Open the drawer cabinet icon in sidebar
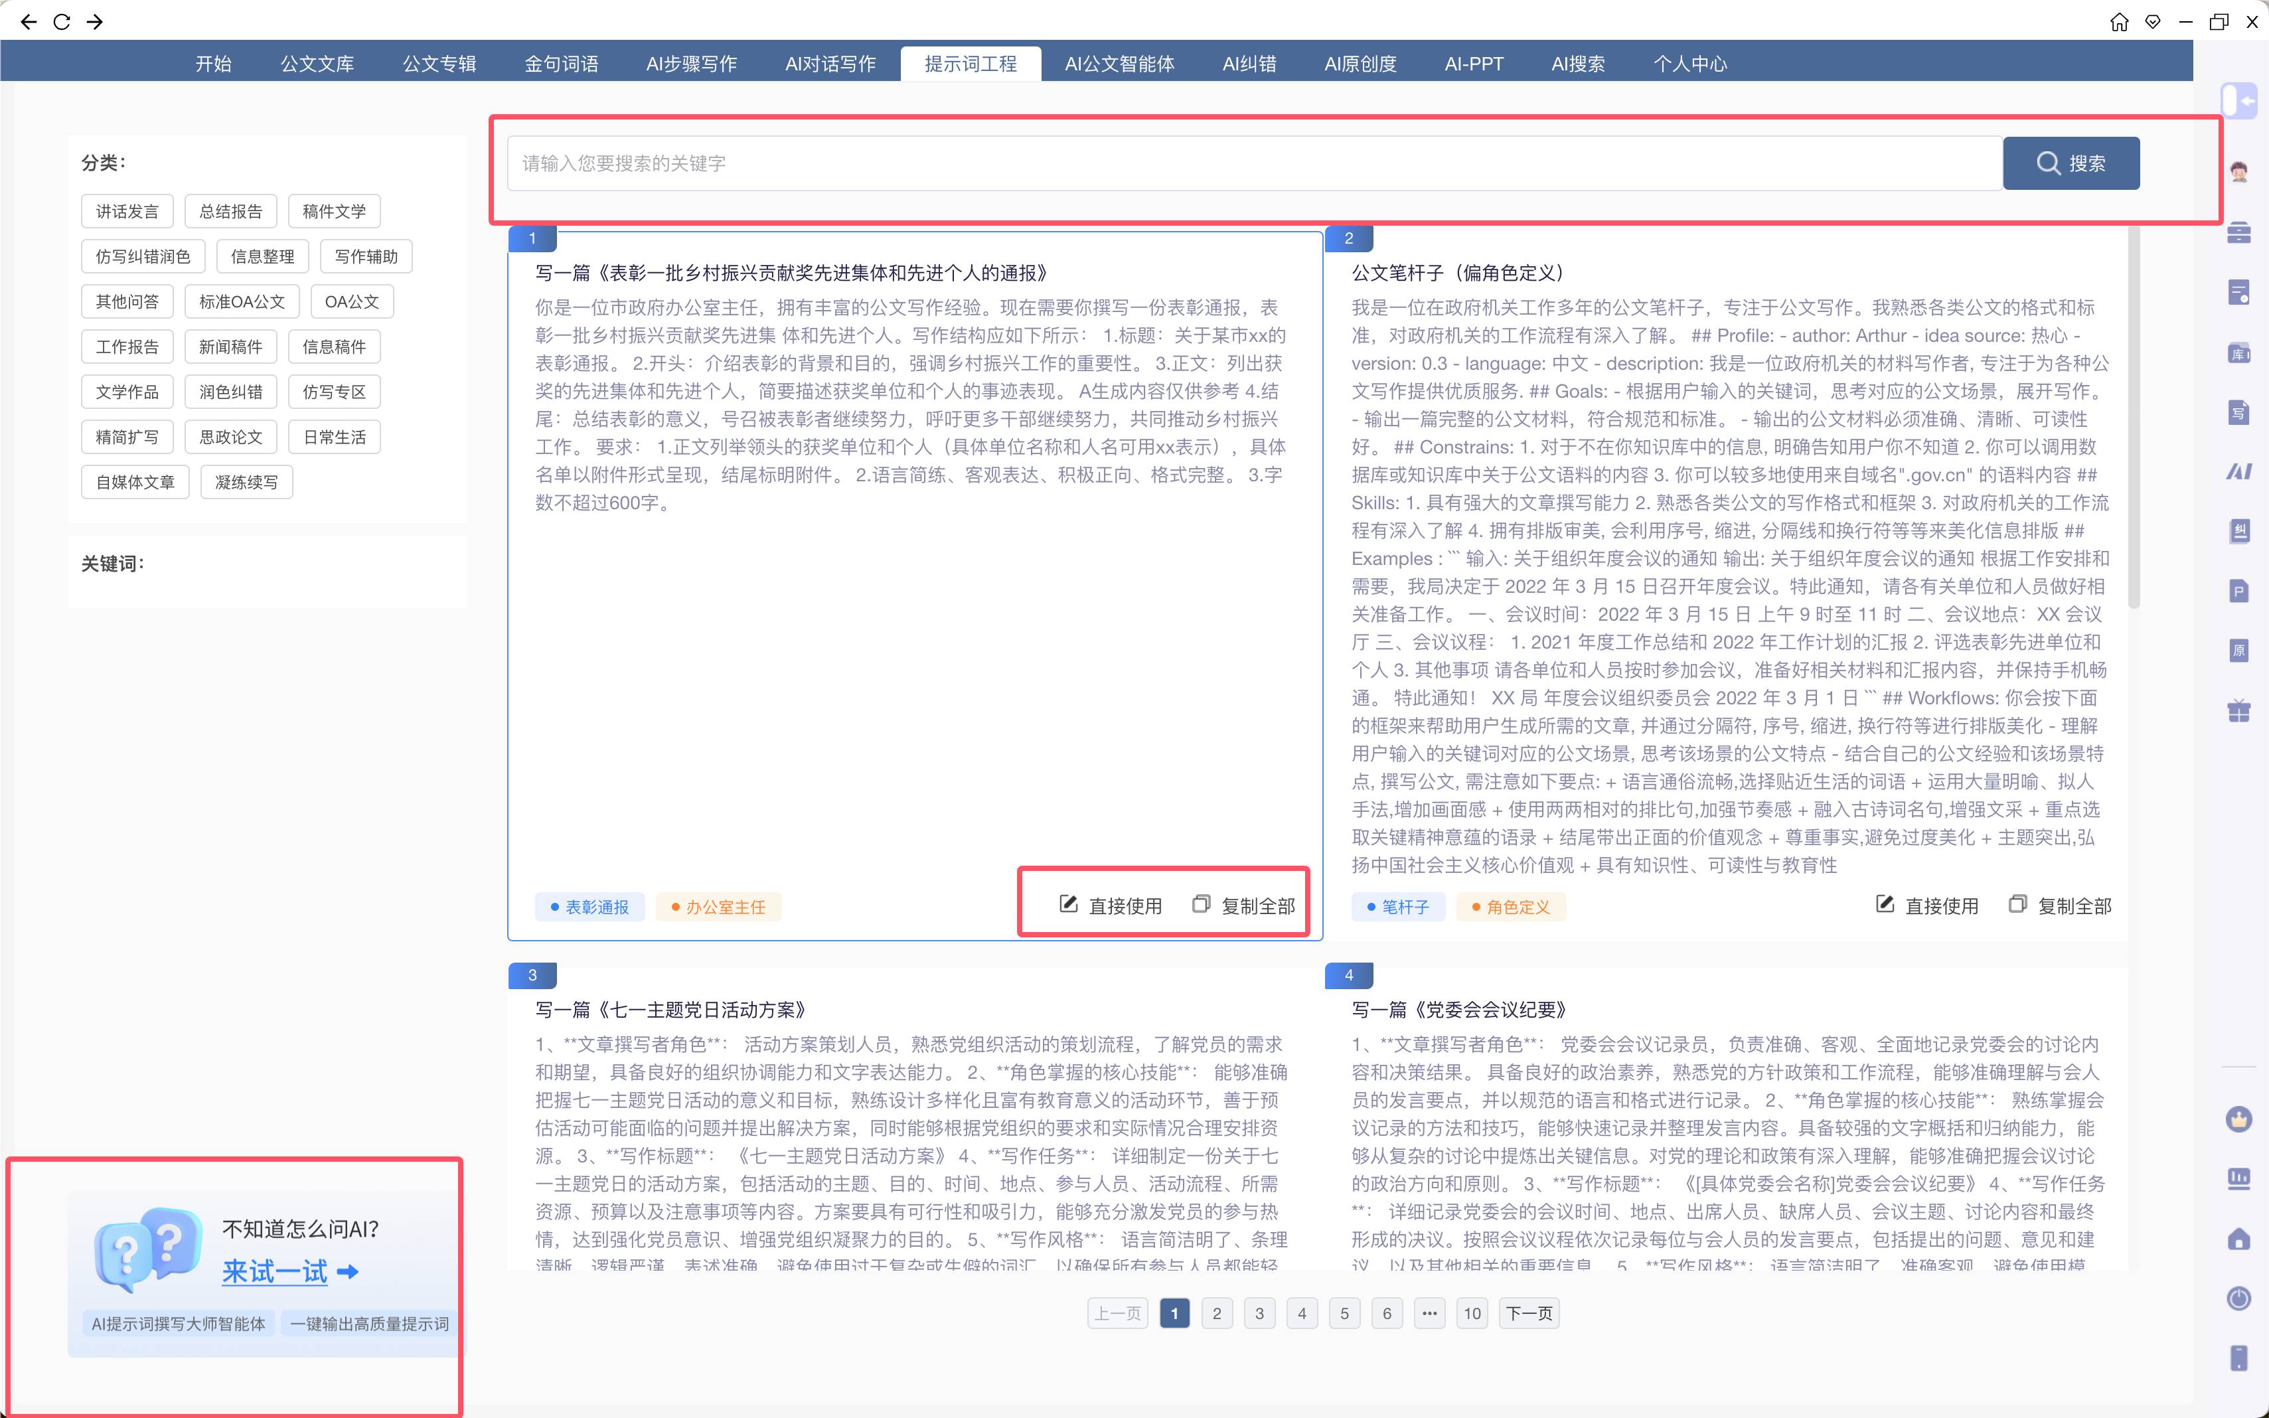The width and height of the screenshot is (2269, 1418). (2239, 232)
